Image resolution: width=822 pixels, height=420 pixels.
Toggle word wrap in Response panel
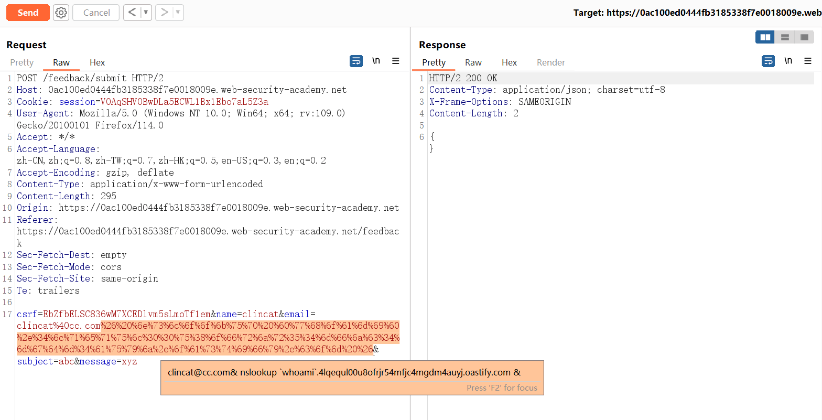(x=768, y=61)
